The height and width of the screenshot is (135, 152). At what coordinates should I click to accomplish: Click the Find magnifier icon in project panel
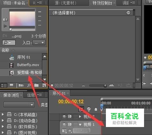[29, 85]
